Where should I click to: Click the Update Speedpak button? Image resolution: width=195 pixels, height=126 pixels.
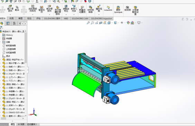click(118, 9)
